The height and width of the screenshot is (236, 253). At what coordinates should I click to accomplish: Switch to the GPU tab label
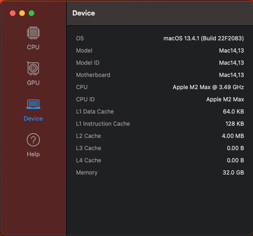33,83
